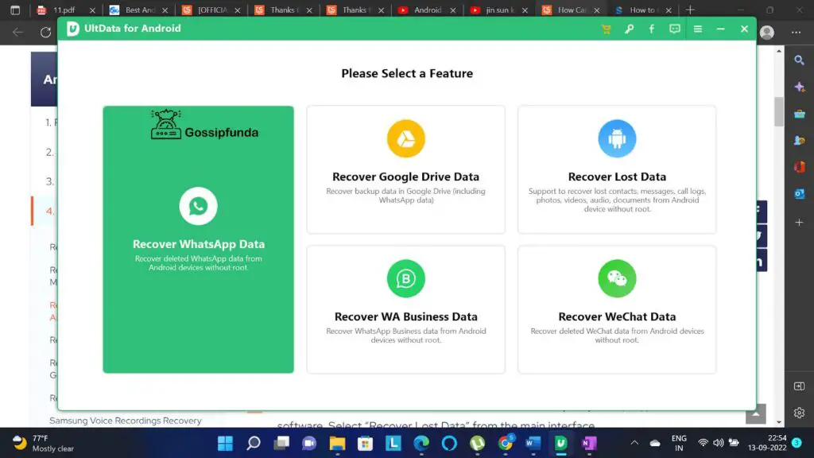This screenshot has width=814, height=458.
Task: Open Microsoft Word from taskbar
Action: tap(533, 443)
